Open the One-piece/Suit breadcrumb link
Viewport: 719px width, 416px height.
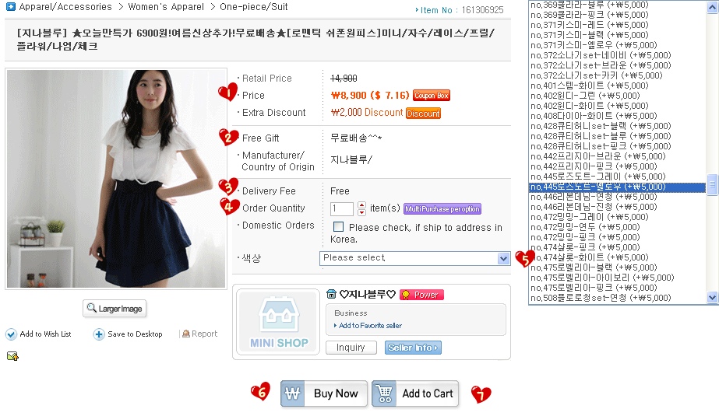(254, 7)
